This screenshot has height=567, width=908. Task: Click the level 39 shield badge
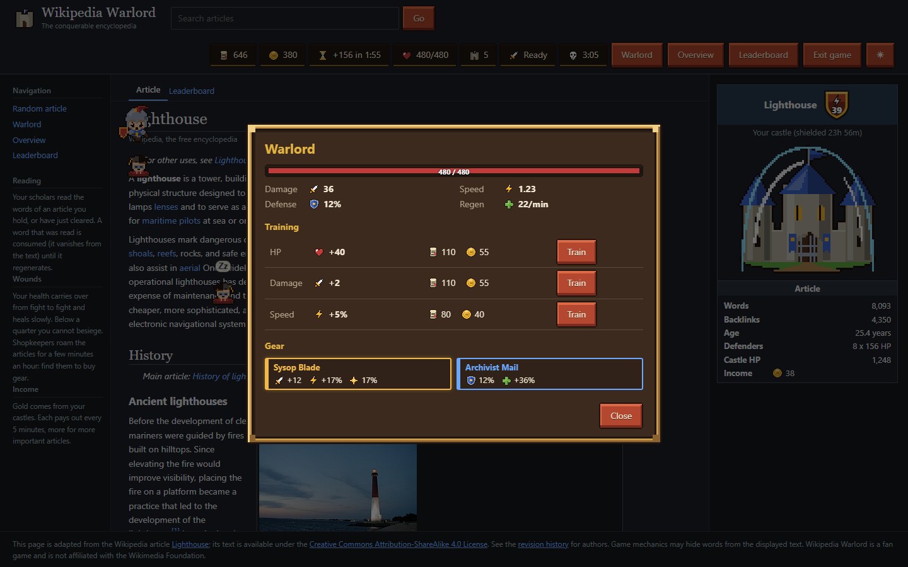coord(837,105)
